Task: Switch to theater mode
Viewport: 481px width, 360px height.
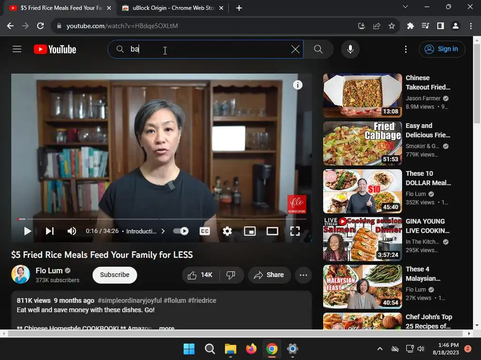Action: tap(272, 231)
